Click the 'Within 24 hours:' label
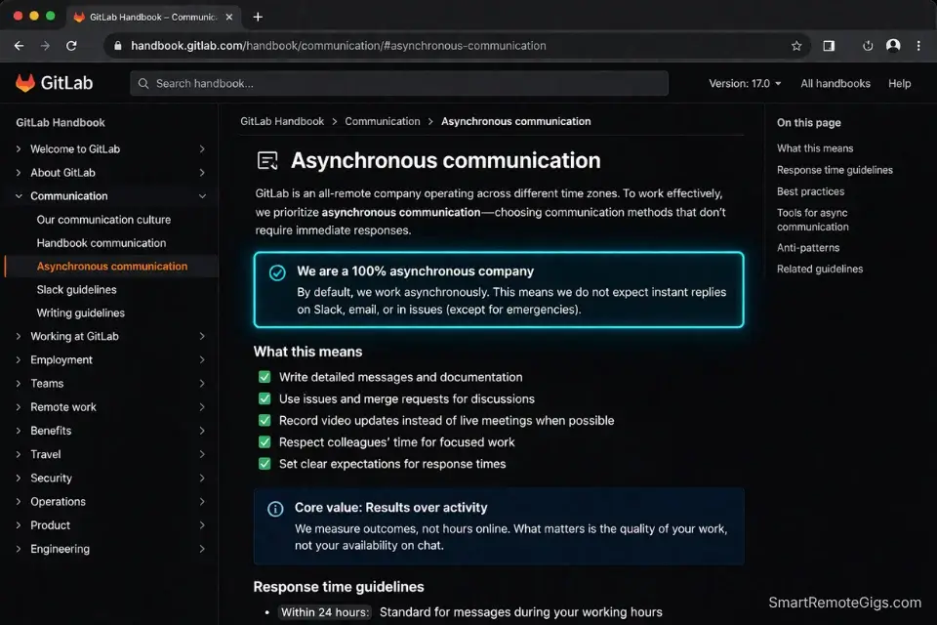This screenshot has height=625, width=937. [325, 612]
